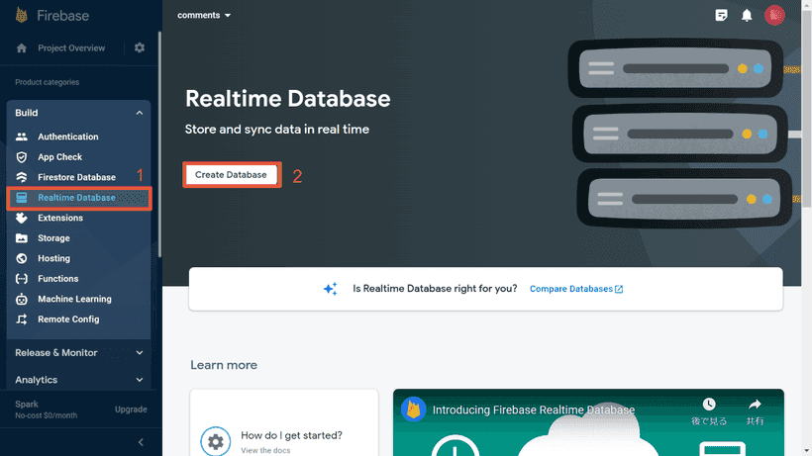Open Machine Learning in the sidebar
The width and height of the screenshot is (812, 456).
(x=74, y=299)
